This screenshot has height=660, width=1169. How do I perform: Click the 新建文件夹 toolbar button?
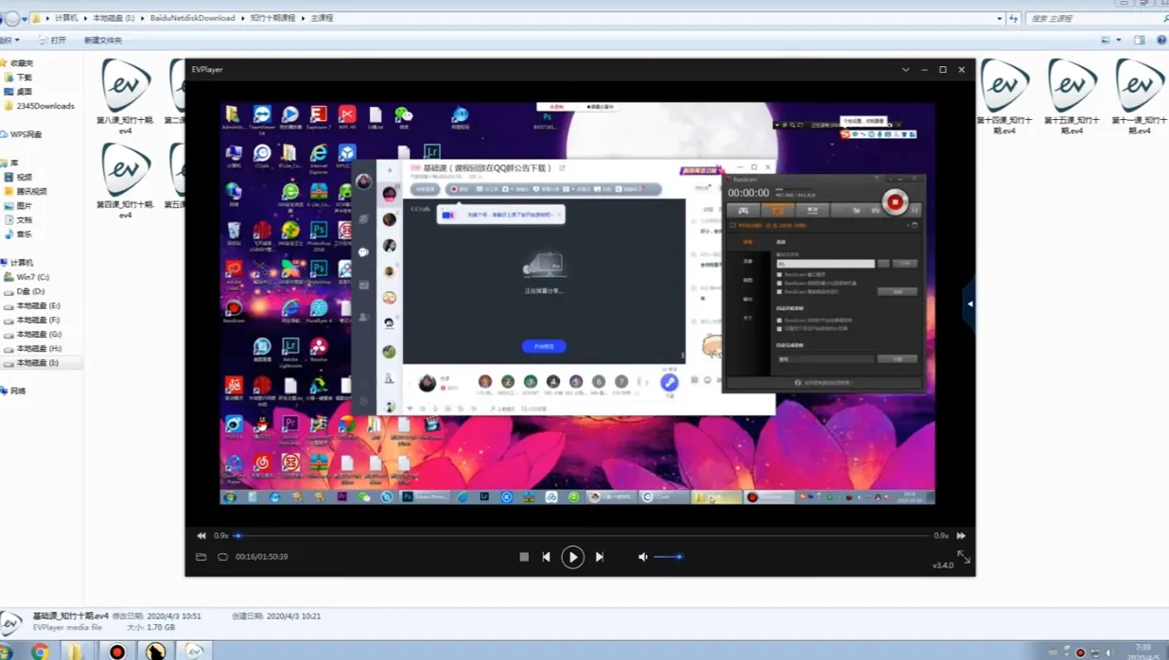tap(102, 40)
